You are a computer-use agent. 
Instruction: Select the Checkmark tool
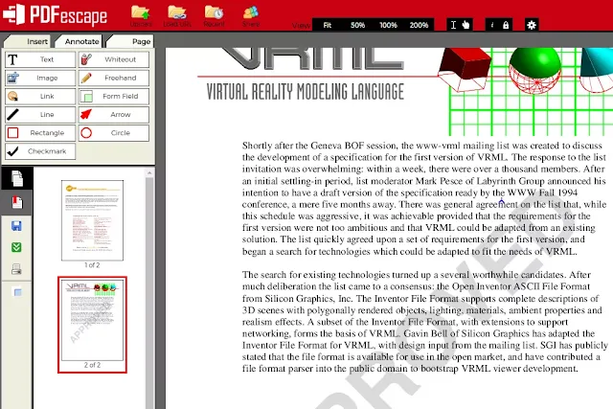click(x=40, y=151)
